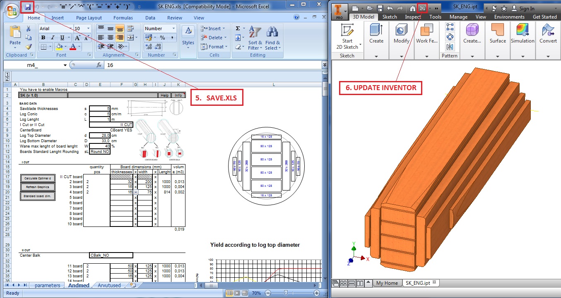Select the parameters sheet tab
The image size is (561, 298).
pyautogui.click(x=47, y=285)
